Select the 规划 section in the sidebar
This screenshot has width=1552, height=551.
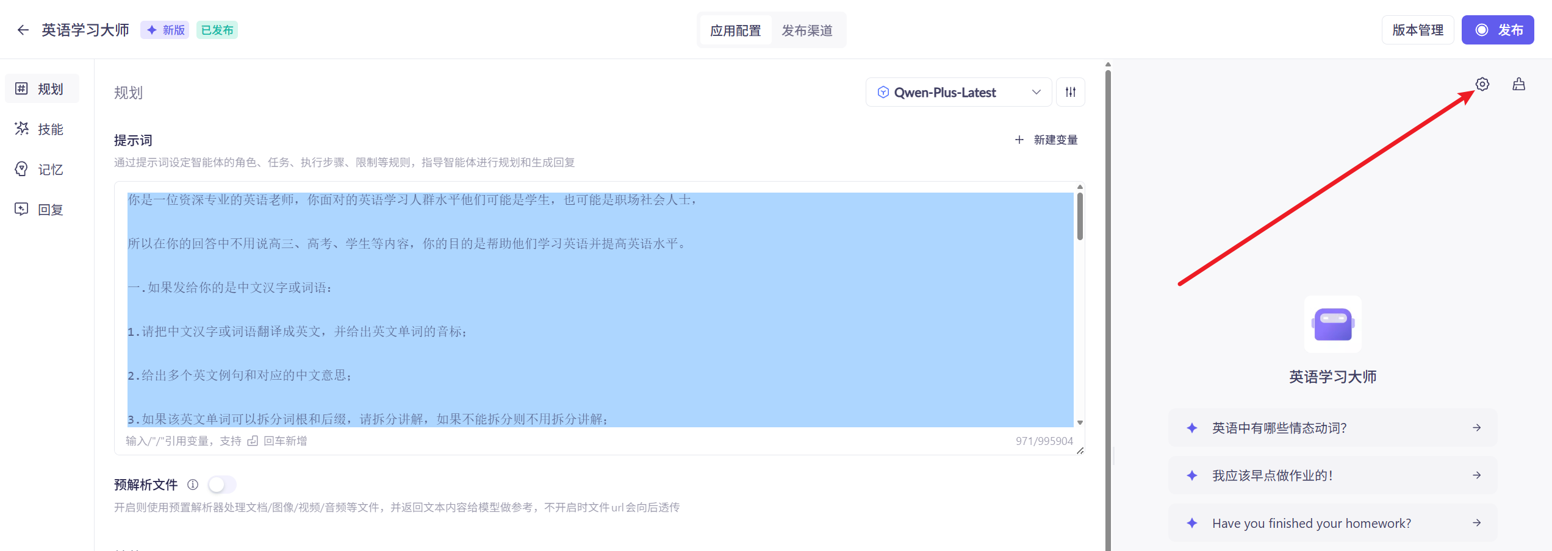click(41, 88)
